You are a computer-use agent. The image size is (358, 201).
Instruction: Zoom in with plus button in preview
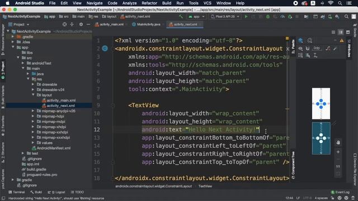[x=338, y=152]
